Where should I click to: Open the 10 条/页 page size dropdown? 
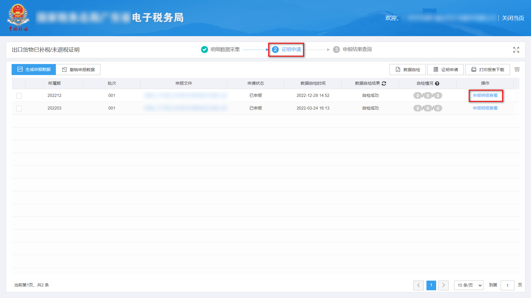[x=468, y=285]
